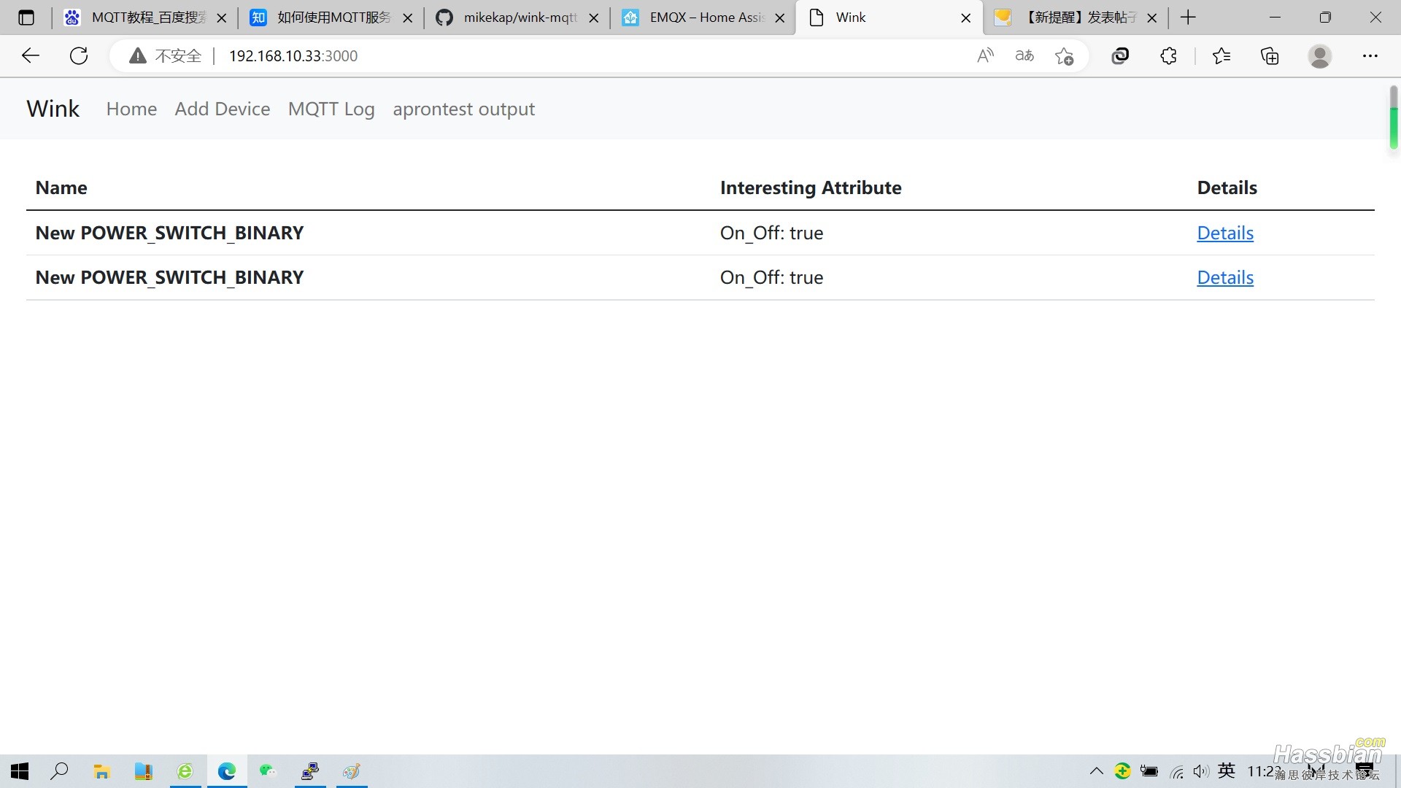Click the browser refresh icon
1401x788 pixels.
(x=80, y=55)
